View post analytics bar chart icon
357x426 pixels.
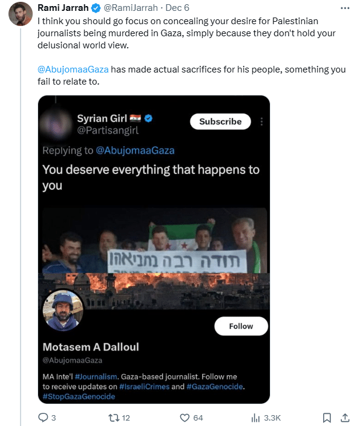pos(255,418)
